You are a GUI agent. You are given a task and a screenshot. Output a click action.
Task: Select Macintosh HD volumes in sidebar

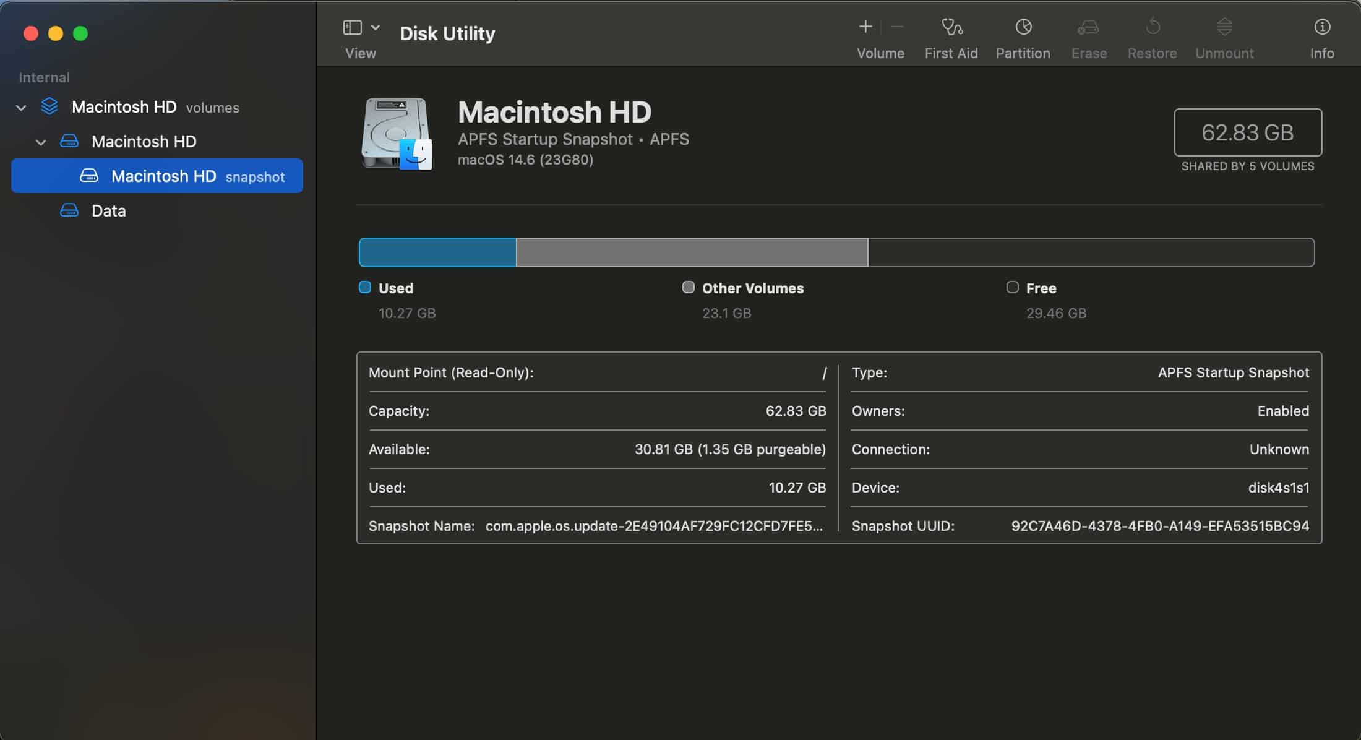(157, 107)
